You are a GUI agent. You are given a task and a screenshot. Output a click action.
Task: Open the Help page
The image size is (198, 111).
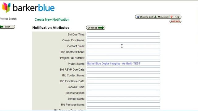(175, 17)
